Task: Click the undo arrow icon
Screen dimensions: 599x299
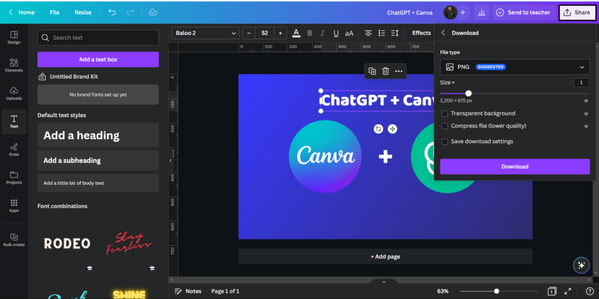Action: click(112, 12)
